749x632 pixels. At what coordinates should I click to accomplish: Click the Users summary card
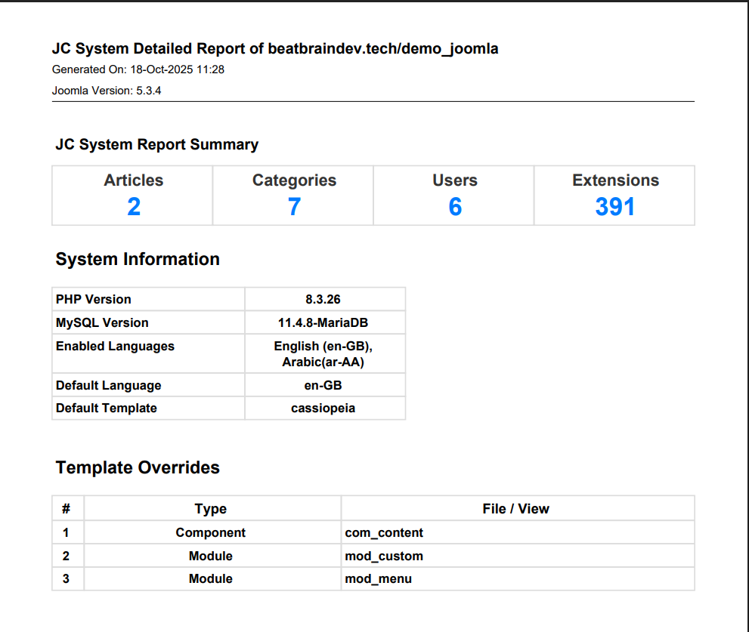[x=454, y=196]
